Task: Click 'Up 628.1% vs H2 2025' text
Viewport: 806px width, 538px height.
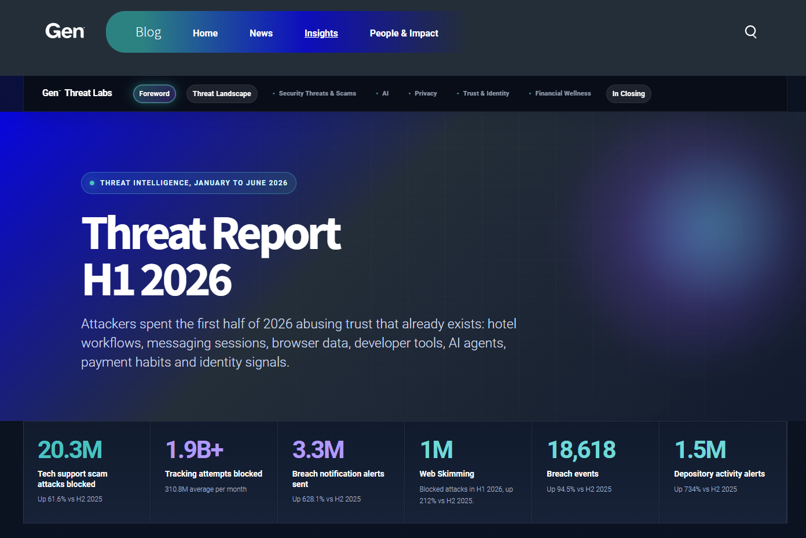Action: click(x=327, y=499)
